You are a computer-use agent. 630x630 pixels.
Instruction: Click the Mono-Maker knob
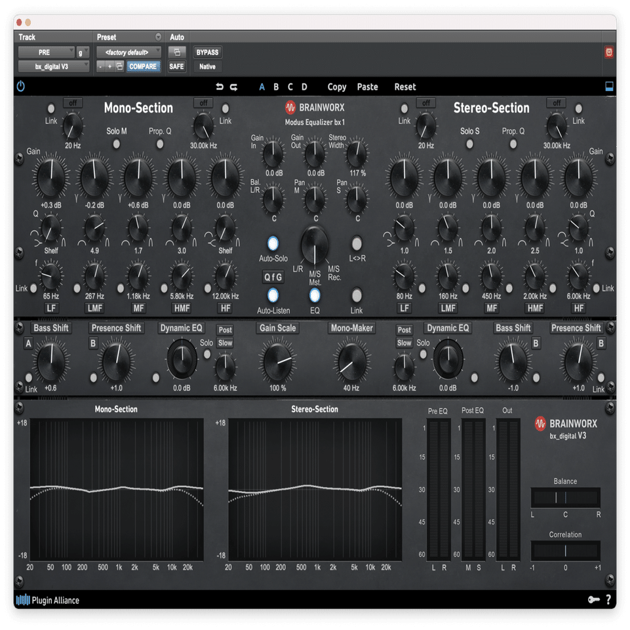(351, 361)
